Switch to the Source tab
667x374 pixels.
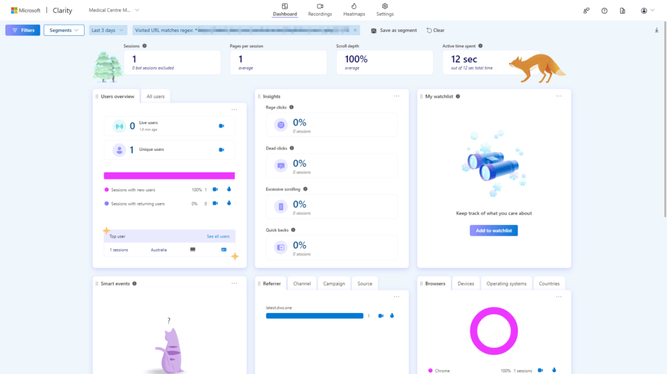click(x=365, y=284)
